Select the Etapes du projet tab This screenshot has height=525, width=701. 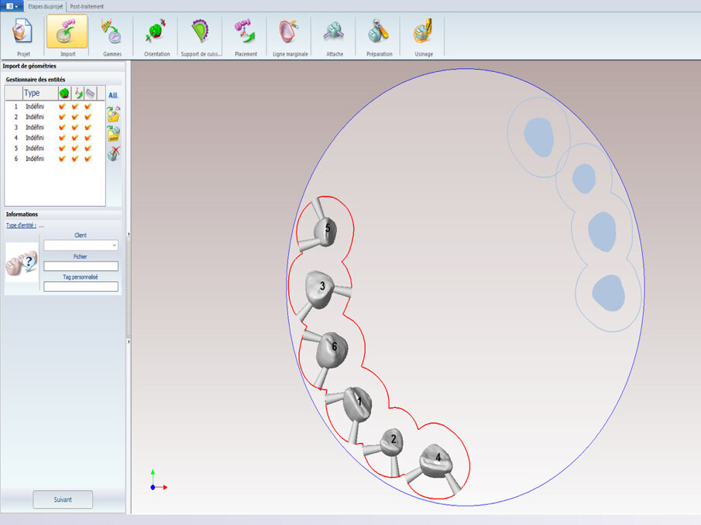[x=46, y=5]
